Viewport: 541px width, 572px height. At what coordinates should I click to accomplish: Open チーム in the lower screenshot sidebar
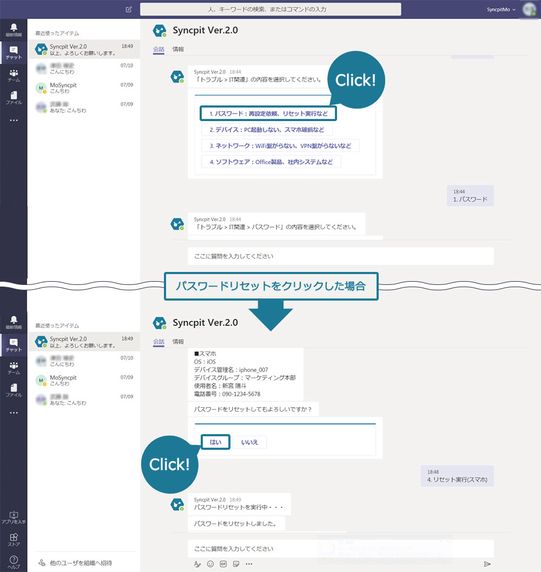[14, 368]
